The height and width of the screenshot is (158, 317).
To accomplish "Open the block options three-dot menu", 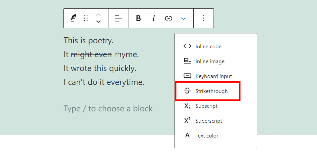I will tap(204, 19).
